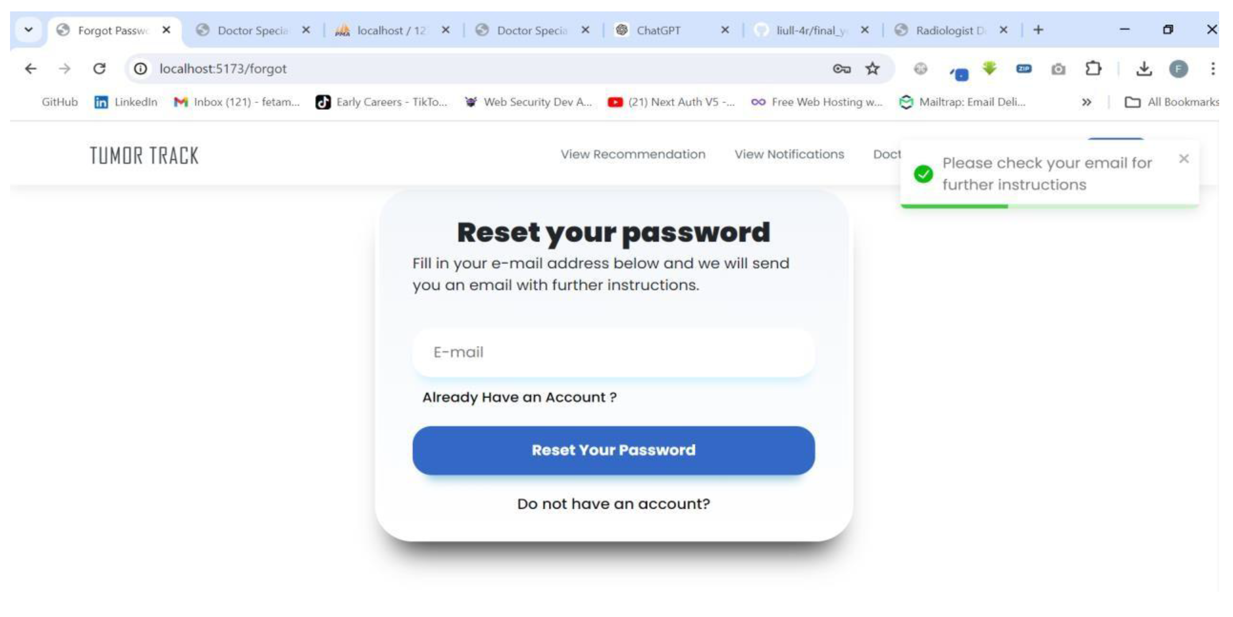Open the downloads icon in toolbar
1233x617 pixels.
(1143, 69)
